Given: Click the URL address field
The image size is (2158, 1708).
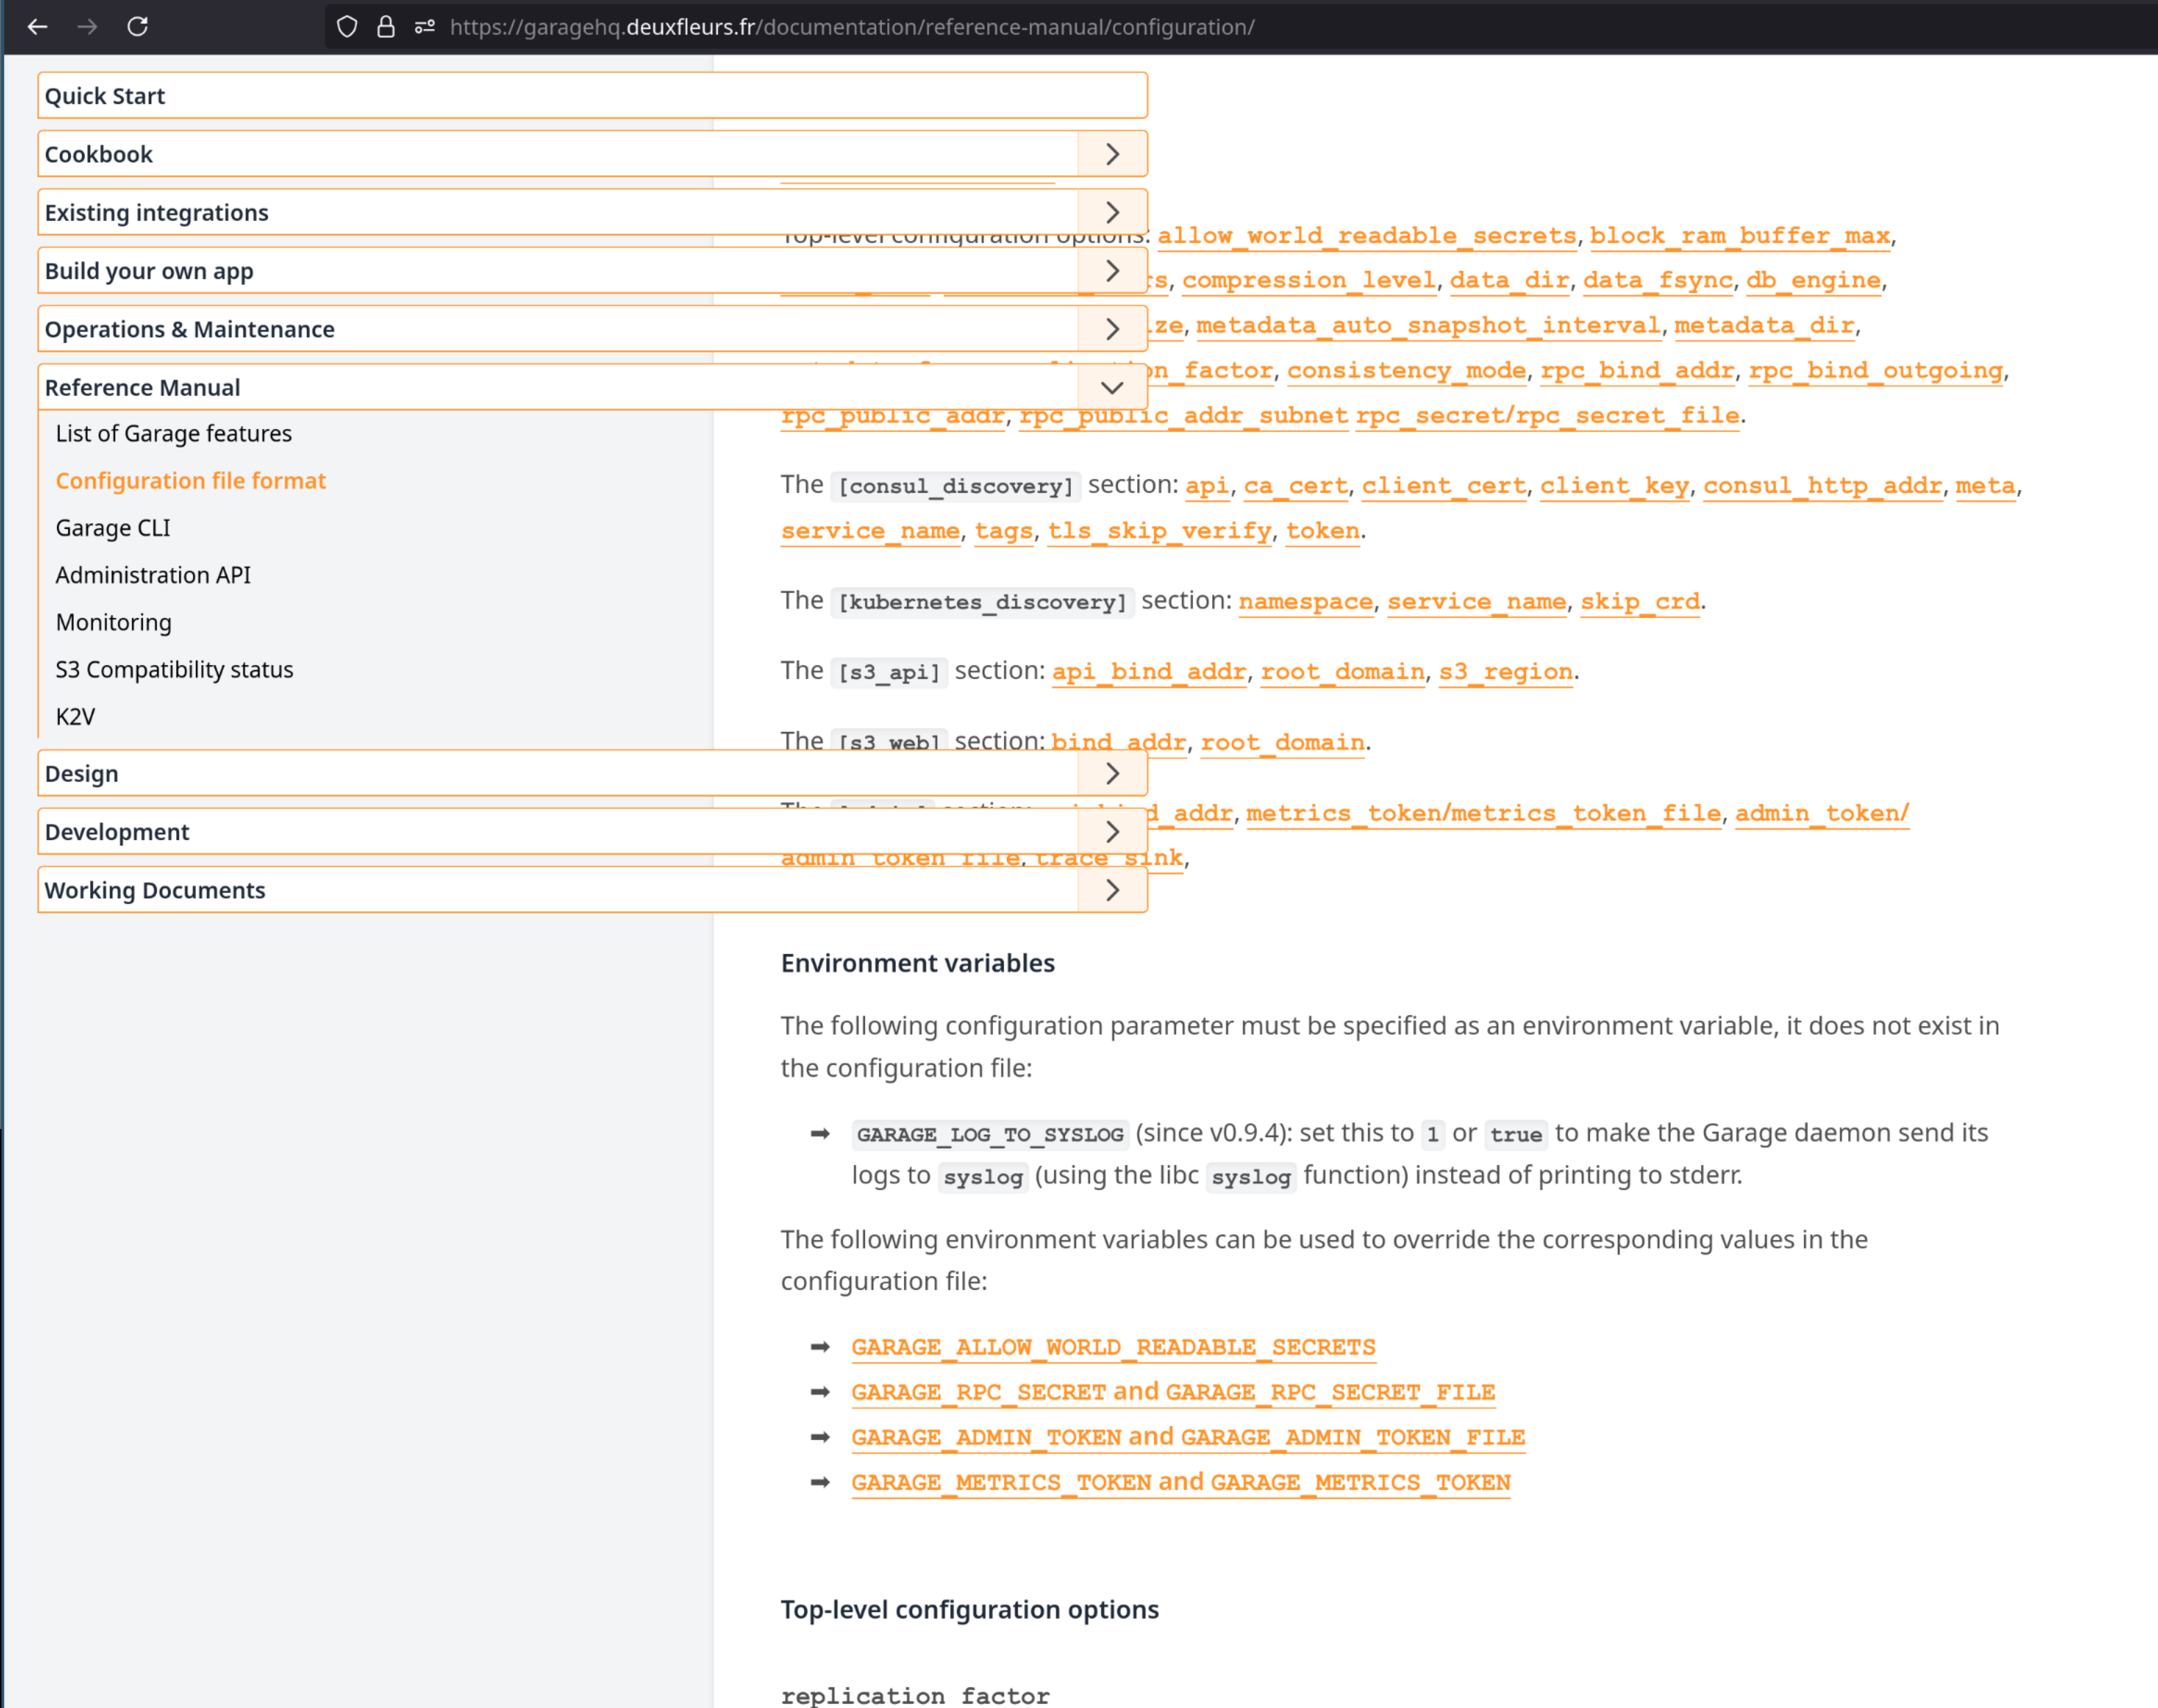Looking at the screenshot, I should coord(852,27).
